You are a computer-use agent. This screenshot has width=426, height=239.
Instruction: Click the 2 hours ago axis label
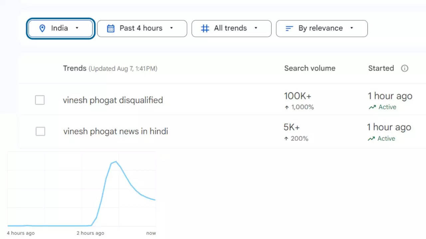[90, 233]
